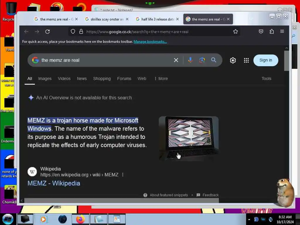Show hidden tray icons arrow
This screenshot has width=300, height=225.
[249, 219]
